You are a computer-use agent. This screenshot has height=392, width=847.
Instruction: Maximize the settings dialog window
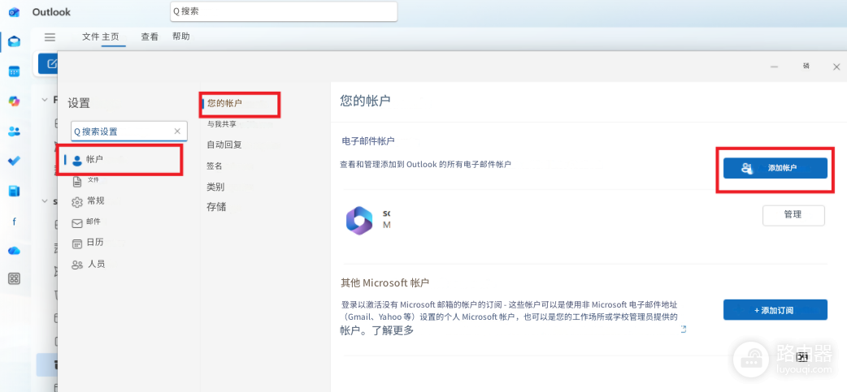(806, 67)
